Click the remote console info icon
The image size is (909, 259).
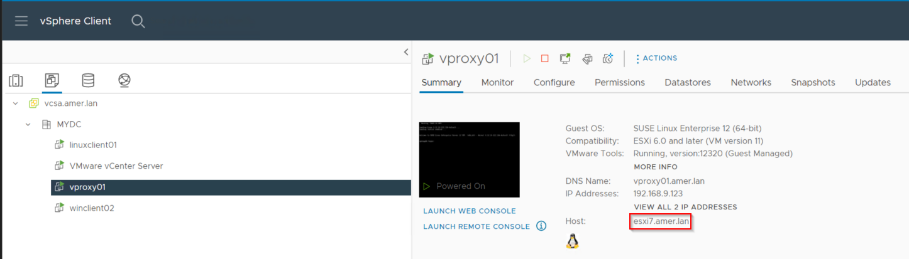click(x=541, y=226)
